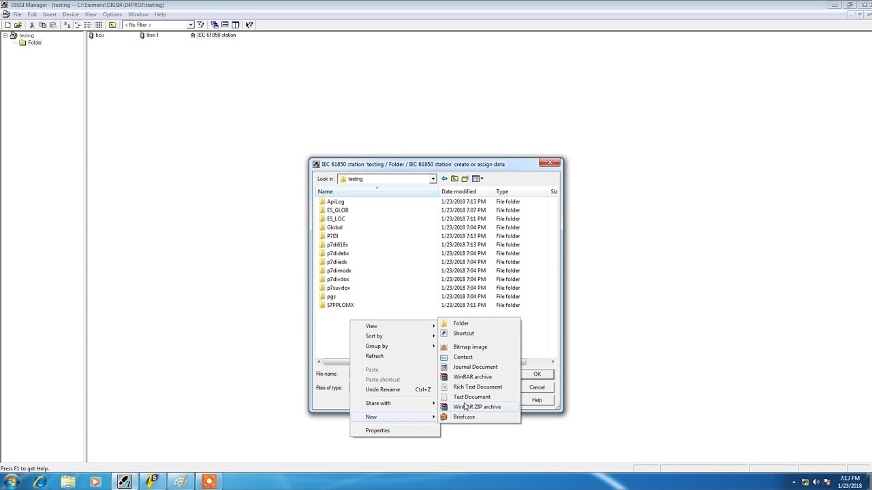Select the IEC 61850 station object
Image resolution: width=872 pixels, height=490 pixels.
[213, 35]
